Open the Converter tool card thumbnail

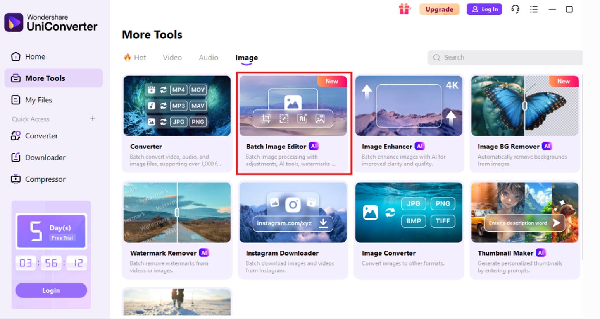click(177, 106)
